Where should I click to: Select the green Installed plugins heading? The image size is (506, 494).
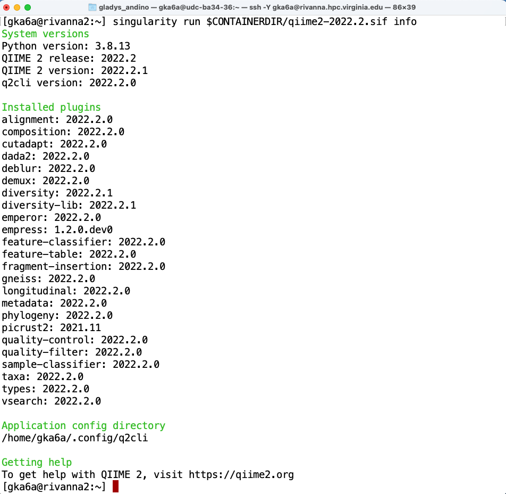(x=51, y=108)
